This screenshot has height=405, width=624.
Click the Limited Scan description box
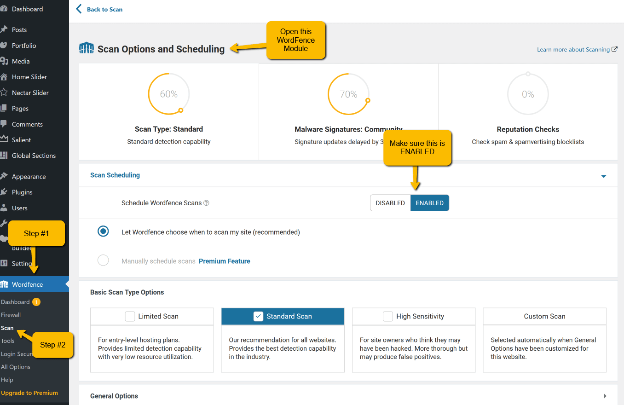click(152, 348)
